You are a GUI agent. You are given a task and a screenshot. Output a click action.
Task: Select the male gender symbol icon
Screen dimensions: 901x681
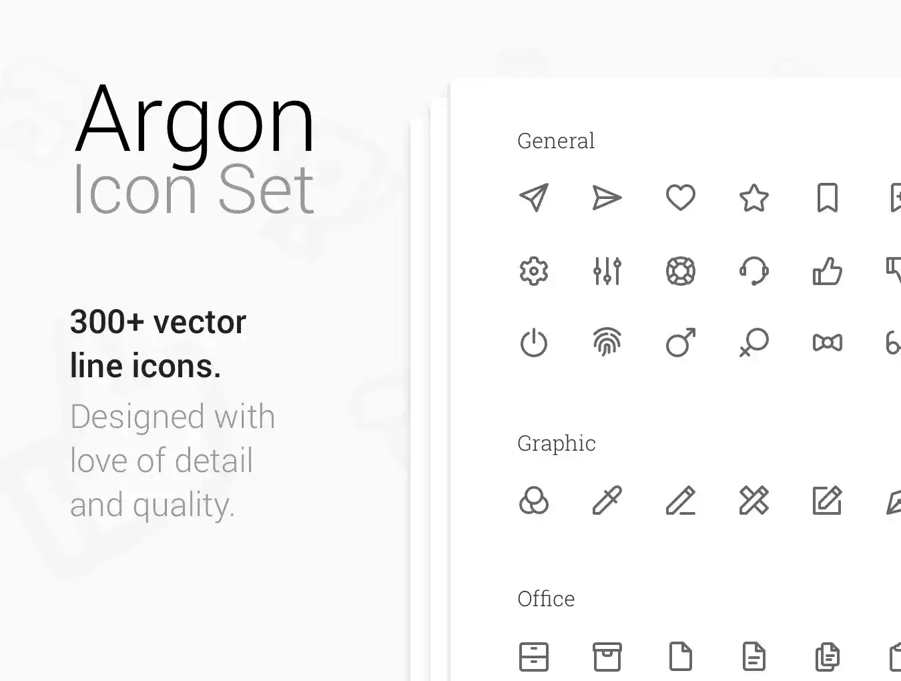point(680,343)
